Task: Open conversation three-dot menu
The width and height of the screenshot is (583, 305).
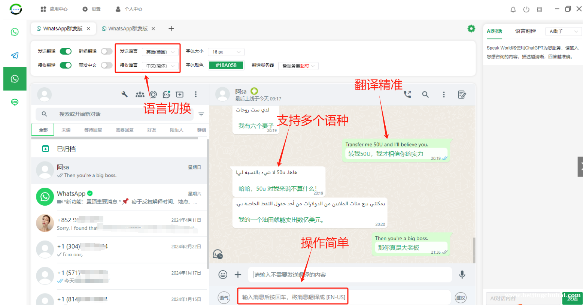Action: [x=444, y=94]
